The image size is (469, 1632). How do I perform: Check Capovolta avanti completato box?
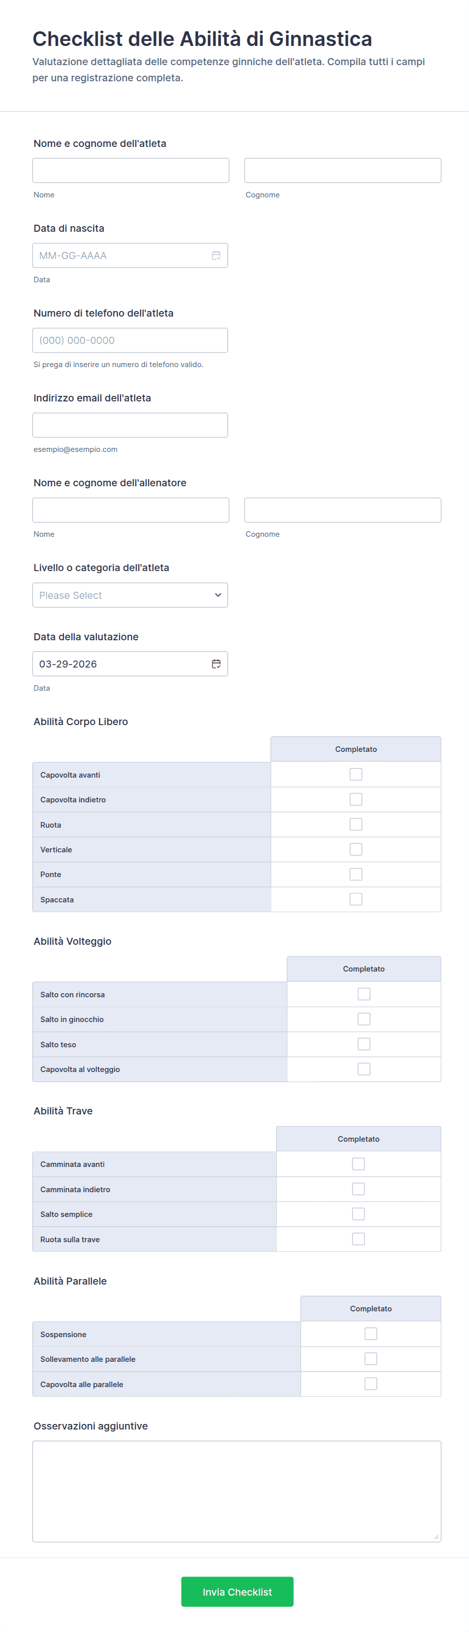pyautogui.click(x=356, y=774)
